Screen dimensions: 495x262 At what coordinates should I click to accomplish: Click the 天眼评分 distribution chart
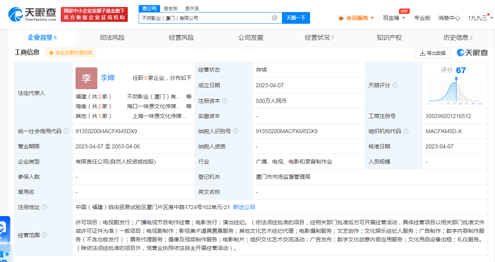(455, 91)
